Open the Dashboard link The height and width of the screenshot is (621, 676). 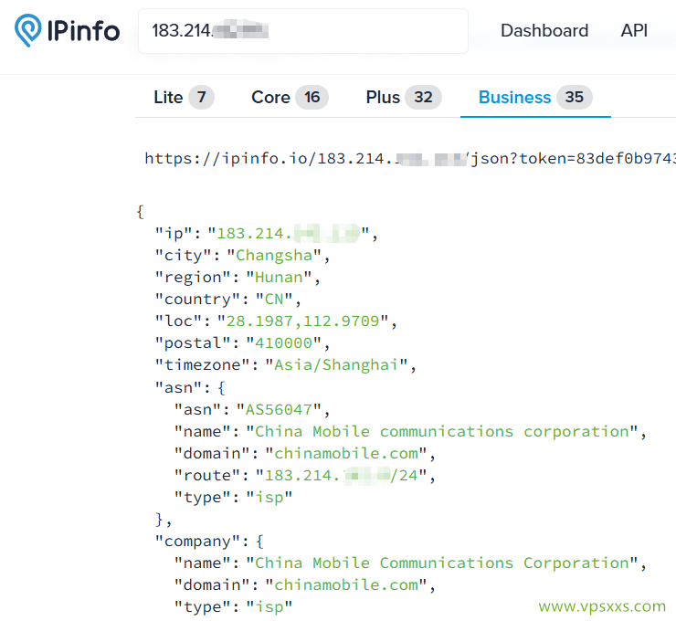pos(544,31)
